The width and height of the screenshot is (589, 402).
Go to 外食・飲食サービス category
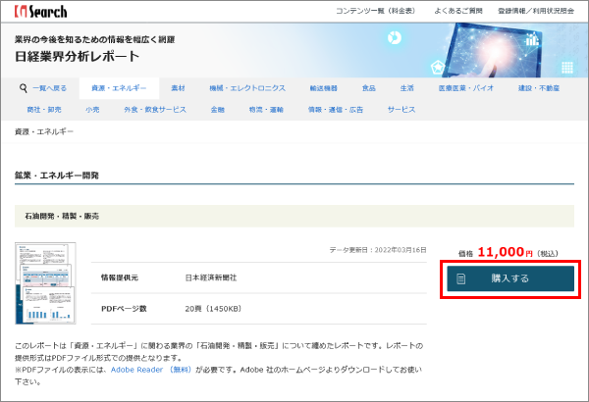click(155, 110)
